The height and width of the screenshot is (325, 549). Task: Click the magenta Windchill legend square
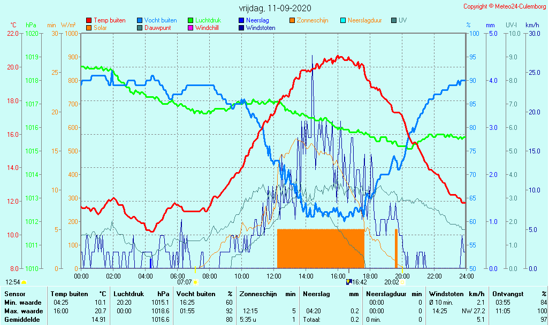pyautogui.click(x=190, y=28)
